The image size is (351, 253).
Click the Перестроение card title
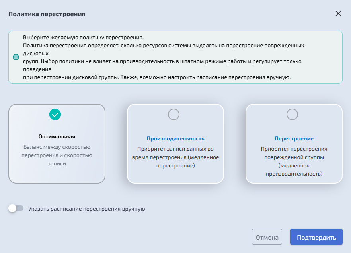294,138
